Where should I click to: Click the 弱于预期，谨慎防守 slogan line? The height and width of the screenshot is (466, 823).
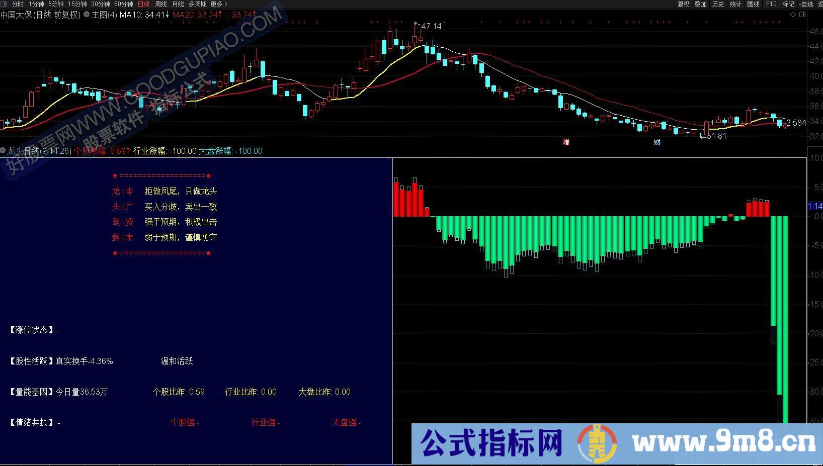[181, 237]
